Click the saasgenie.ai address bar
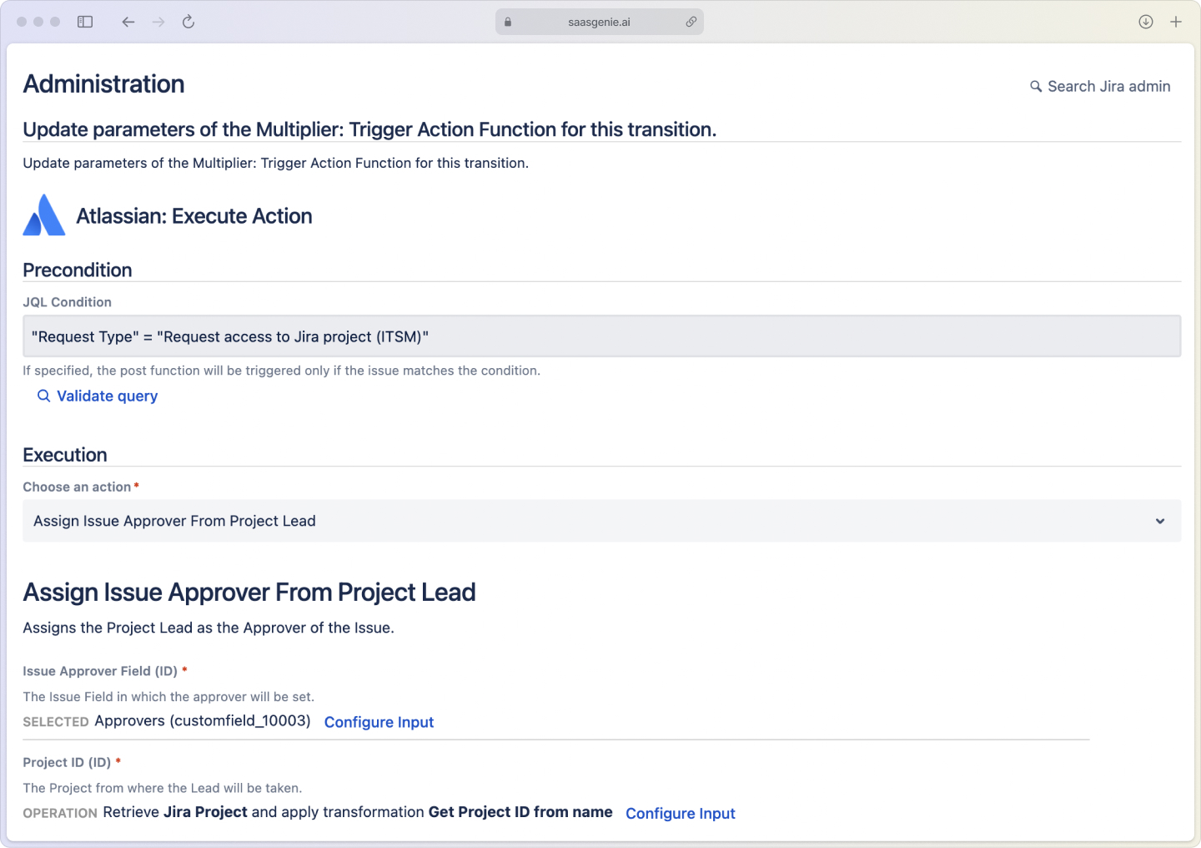 coord(600,22)
